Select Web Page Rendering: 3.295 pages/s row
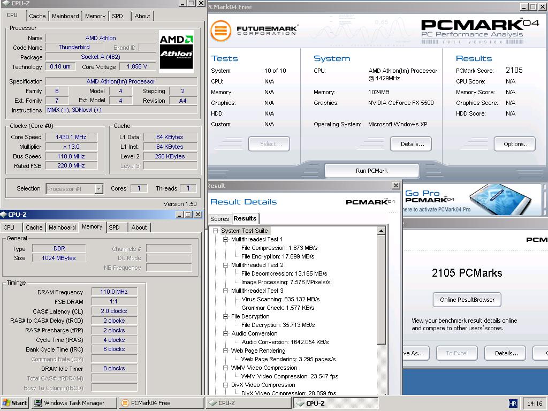The height and width of the screenshot is (411, 548). [288, 359]
